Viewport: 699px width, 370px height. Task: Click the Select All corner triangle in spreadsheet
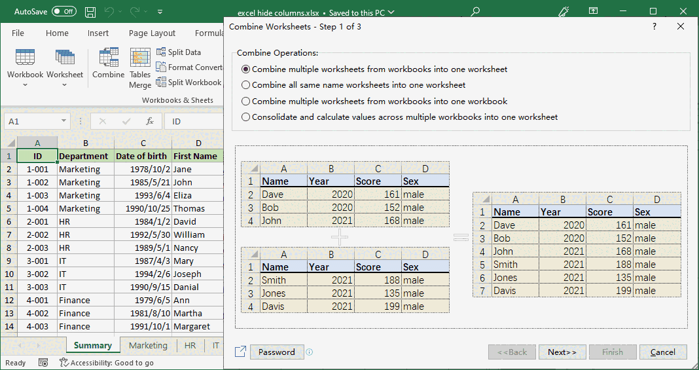coord(10,143)
